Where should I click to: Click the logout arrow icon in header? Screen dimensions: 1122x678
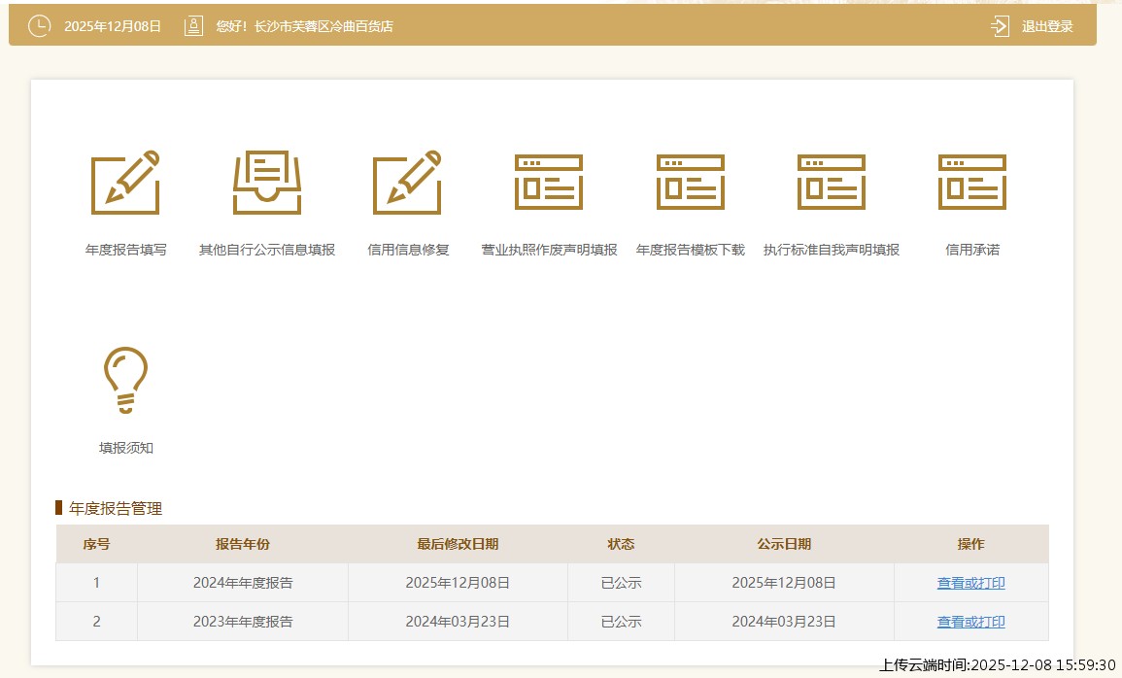click(x=1000, y=26)
